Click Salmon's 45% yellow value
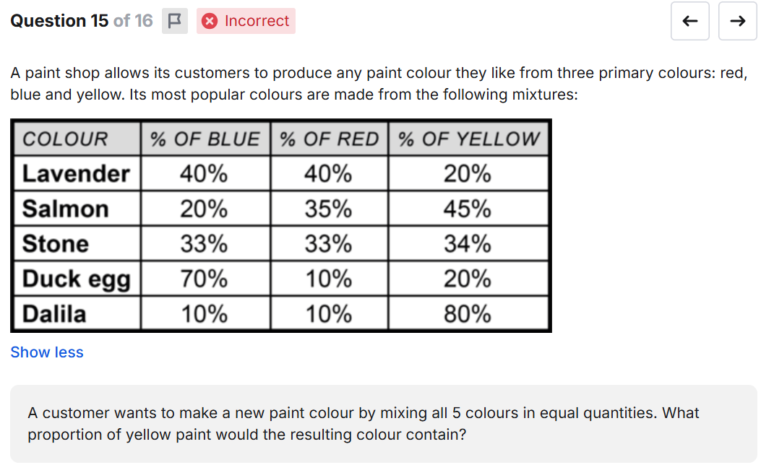761x465 pixels. click(468, 209)
